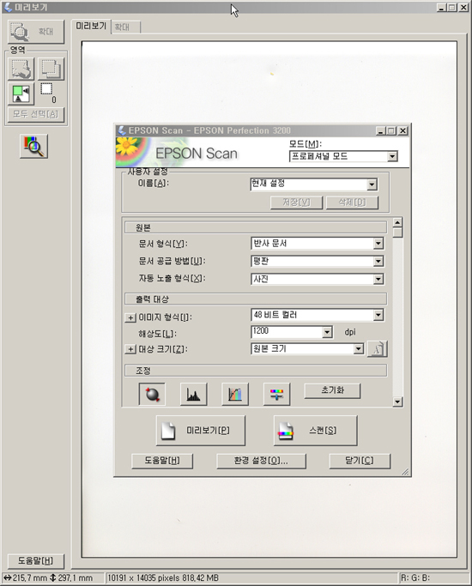472x586 pixels.
Task: Click the 미리보기[P] preview button
Action: (201, 431)
